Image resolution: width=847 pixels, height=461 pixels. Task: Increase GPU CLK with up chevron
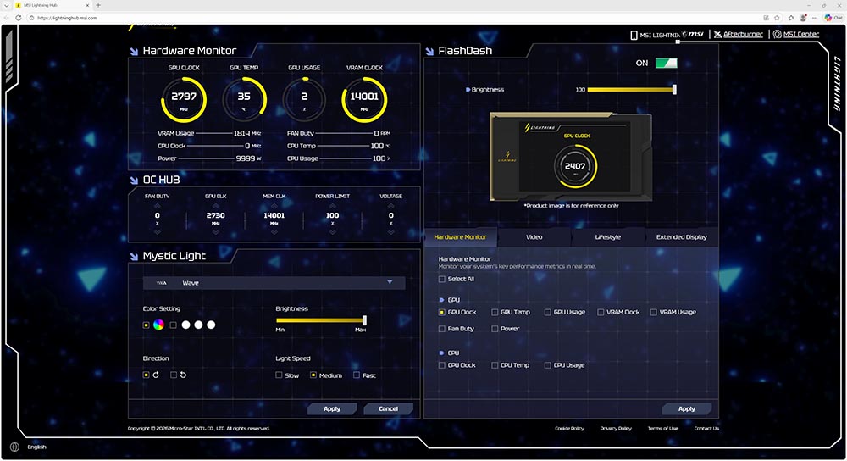coord(215,206)
